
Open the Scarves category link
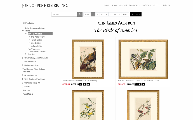pyautogui.click(x=26, y=90)
